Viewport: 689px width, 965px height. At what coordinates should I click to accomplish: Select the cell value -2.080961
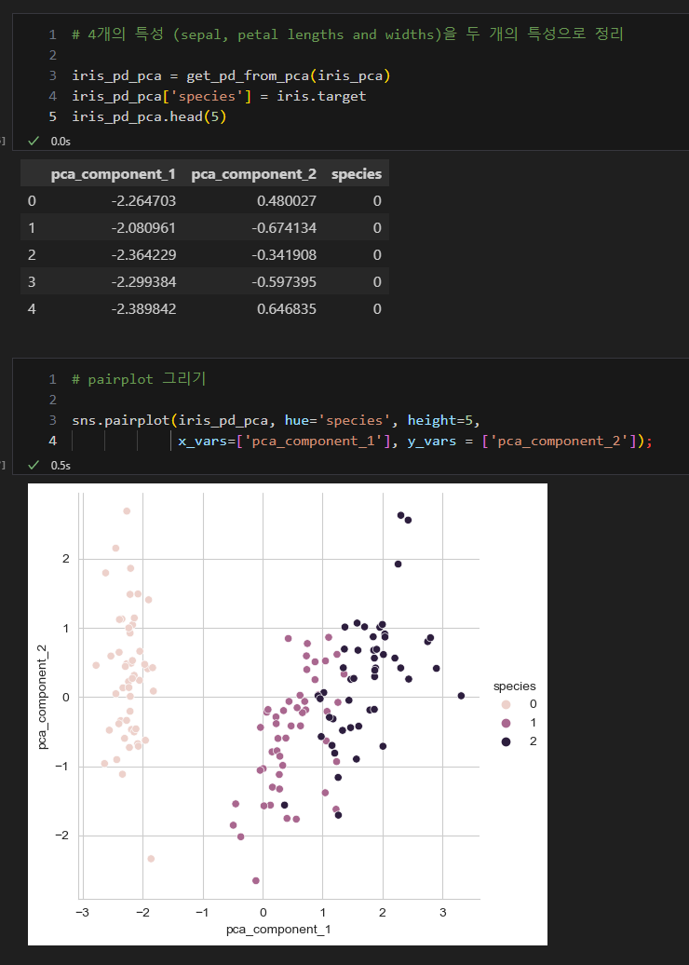tap(144, 227)
